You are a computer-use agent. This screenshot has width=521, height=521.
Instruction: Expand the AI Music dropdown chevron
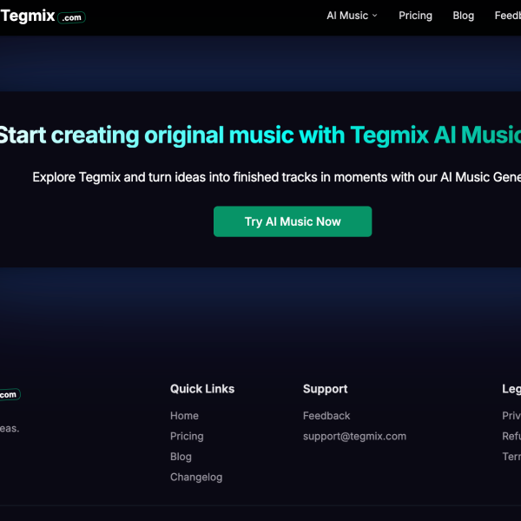click(x=375, y=16)
